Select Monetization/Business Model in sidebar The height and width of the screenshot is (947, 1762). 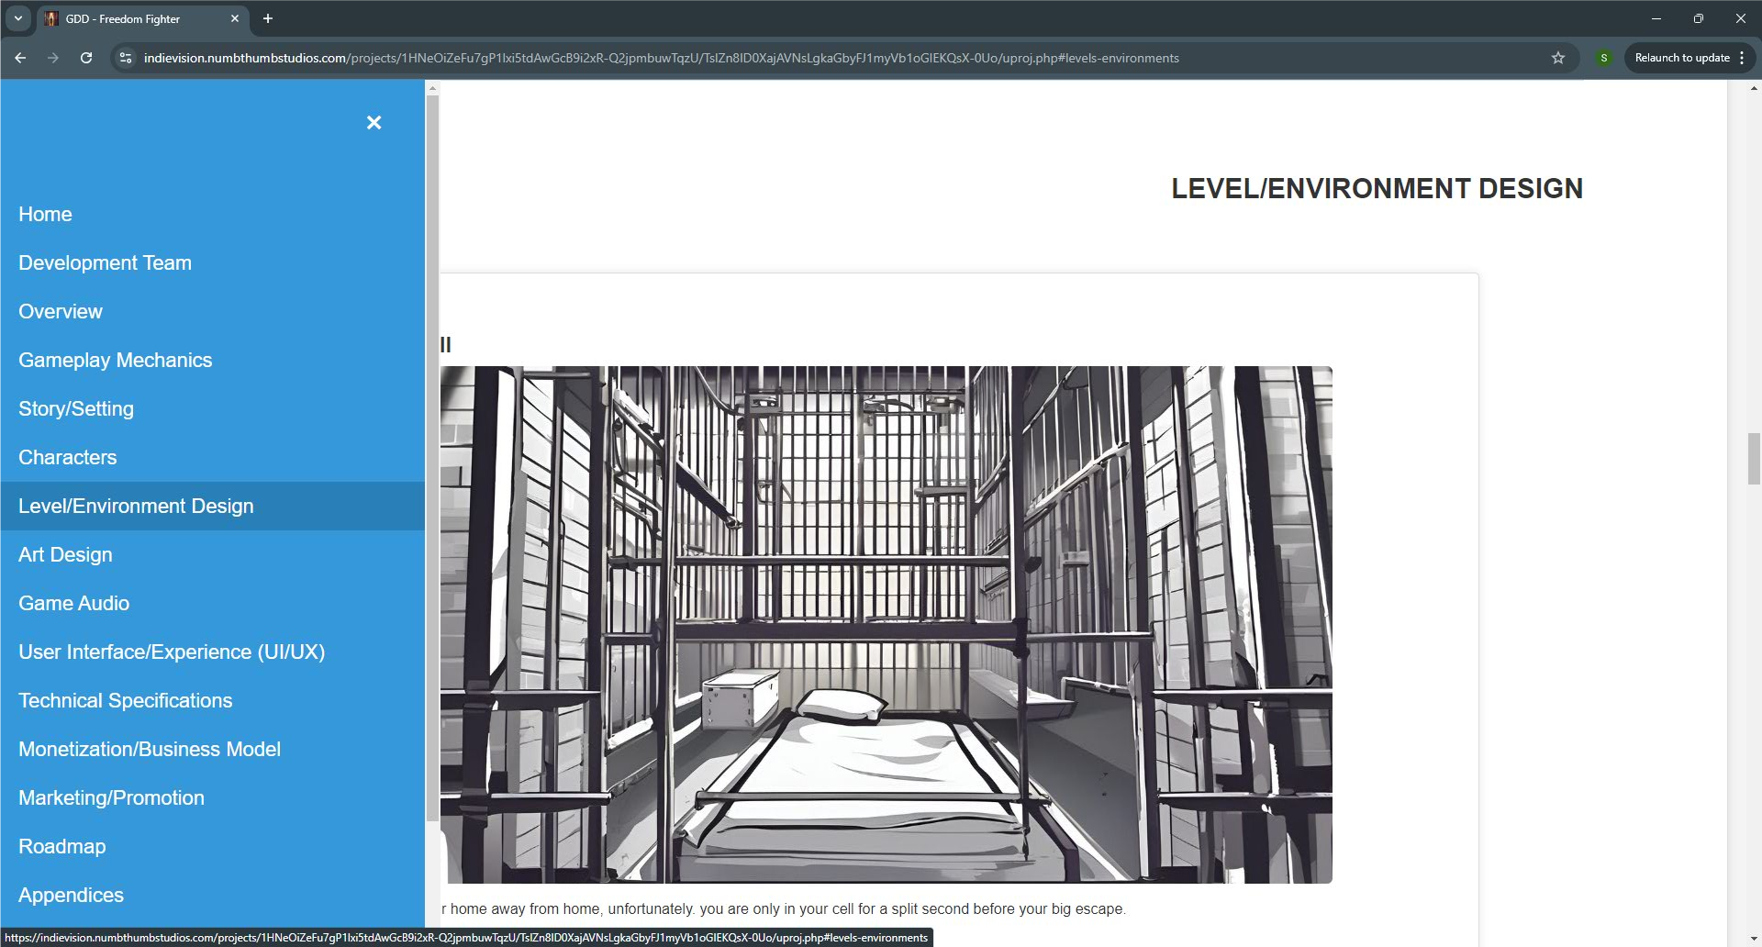point(150,750)
